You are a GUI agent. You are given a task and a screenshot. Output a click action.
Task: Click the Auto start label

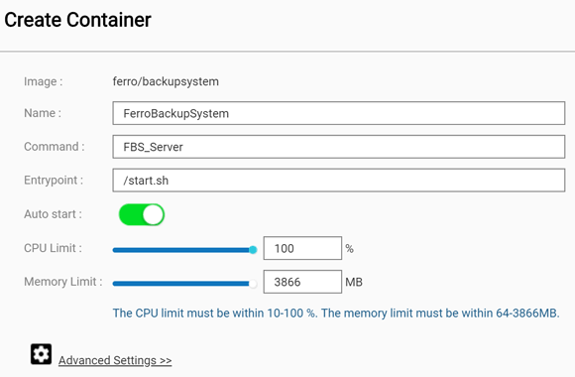tap(53, 214)
